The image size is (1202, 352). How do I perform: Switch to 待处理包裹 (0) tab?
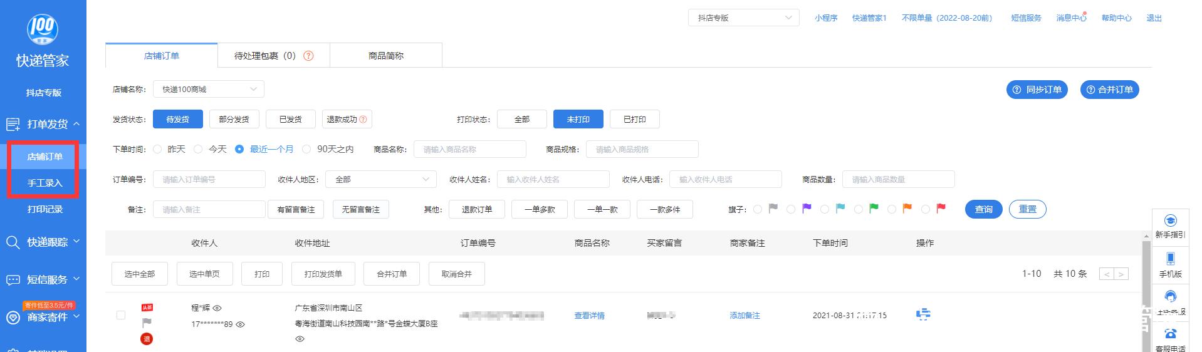(273, 56)
